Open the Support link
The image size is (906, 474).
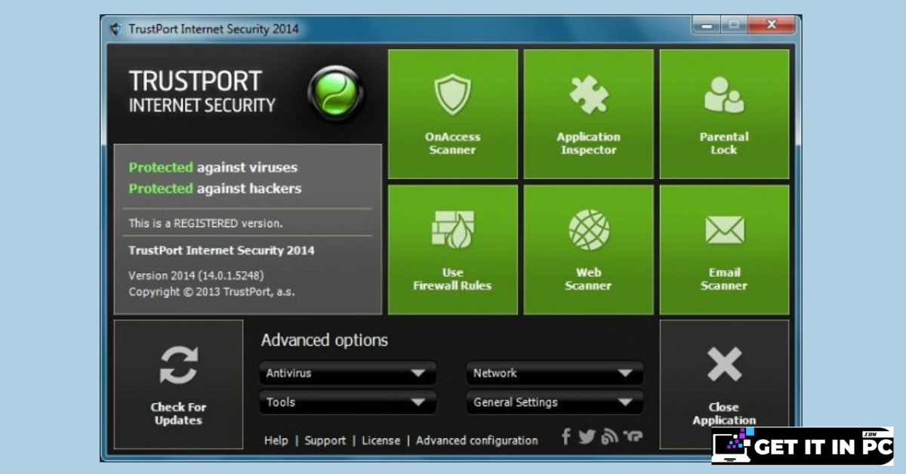325,441
